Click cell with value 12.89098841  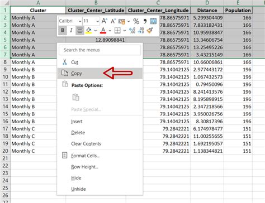click(x=96, y=40)
